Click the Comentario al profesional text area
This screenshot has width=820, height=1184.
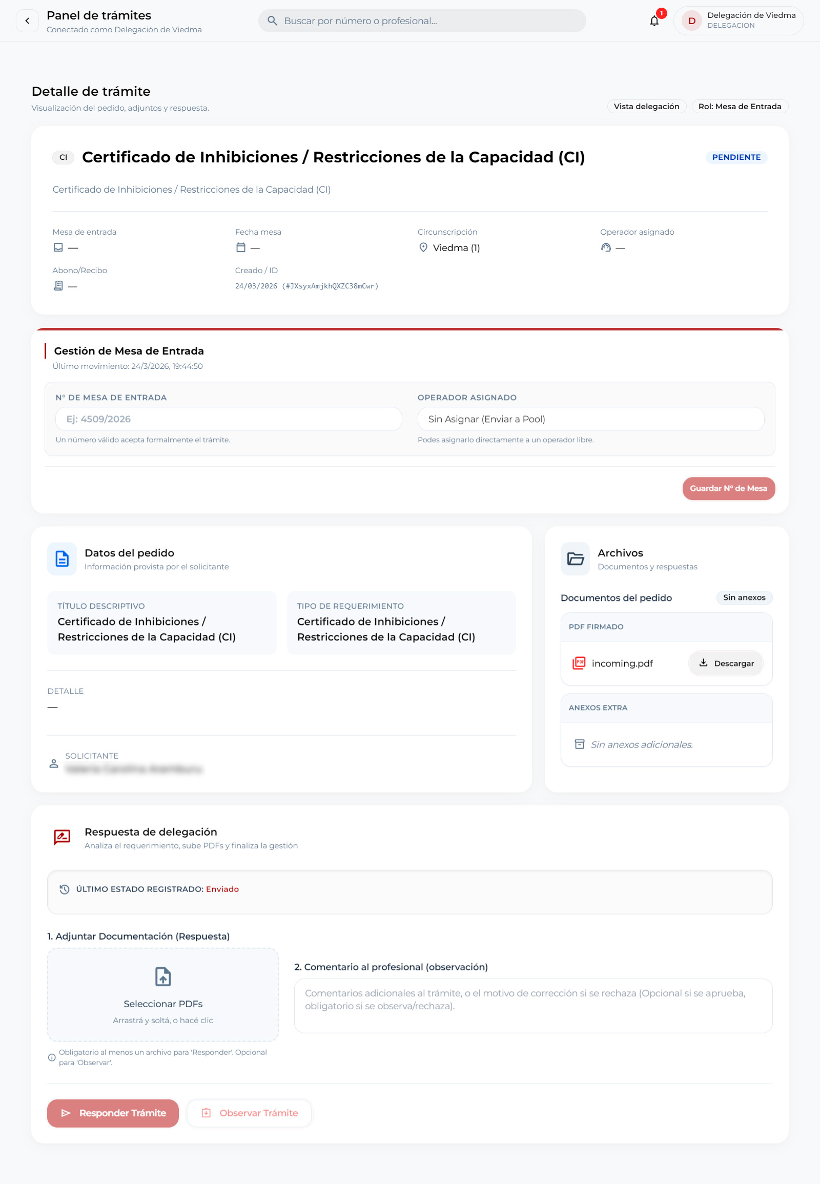tap(533, 1005)
